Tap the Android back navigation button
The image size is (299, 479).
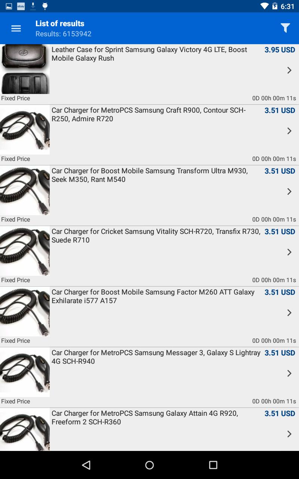pyautogui.click(x=86, y=465)
